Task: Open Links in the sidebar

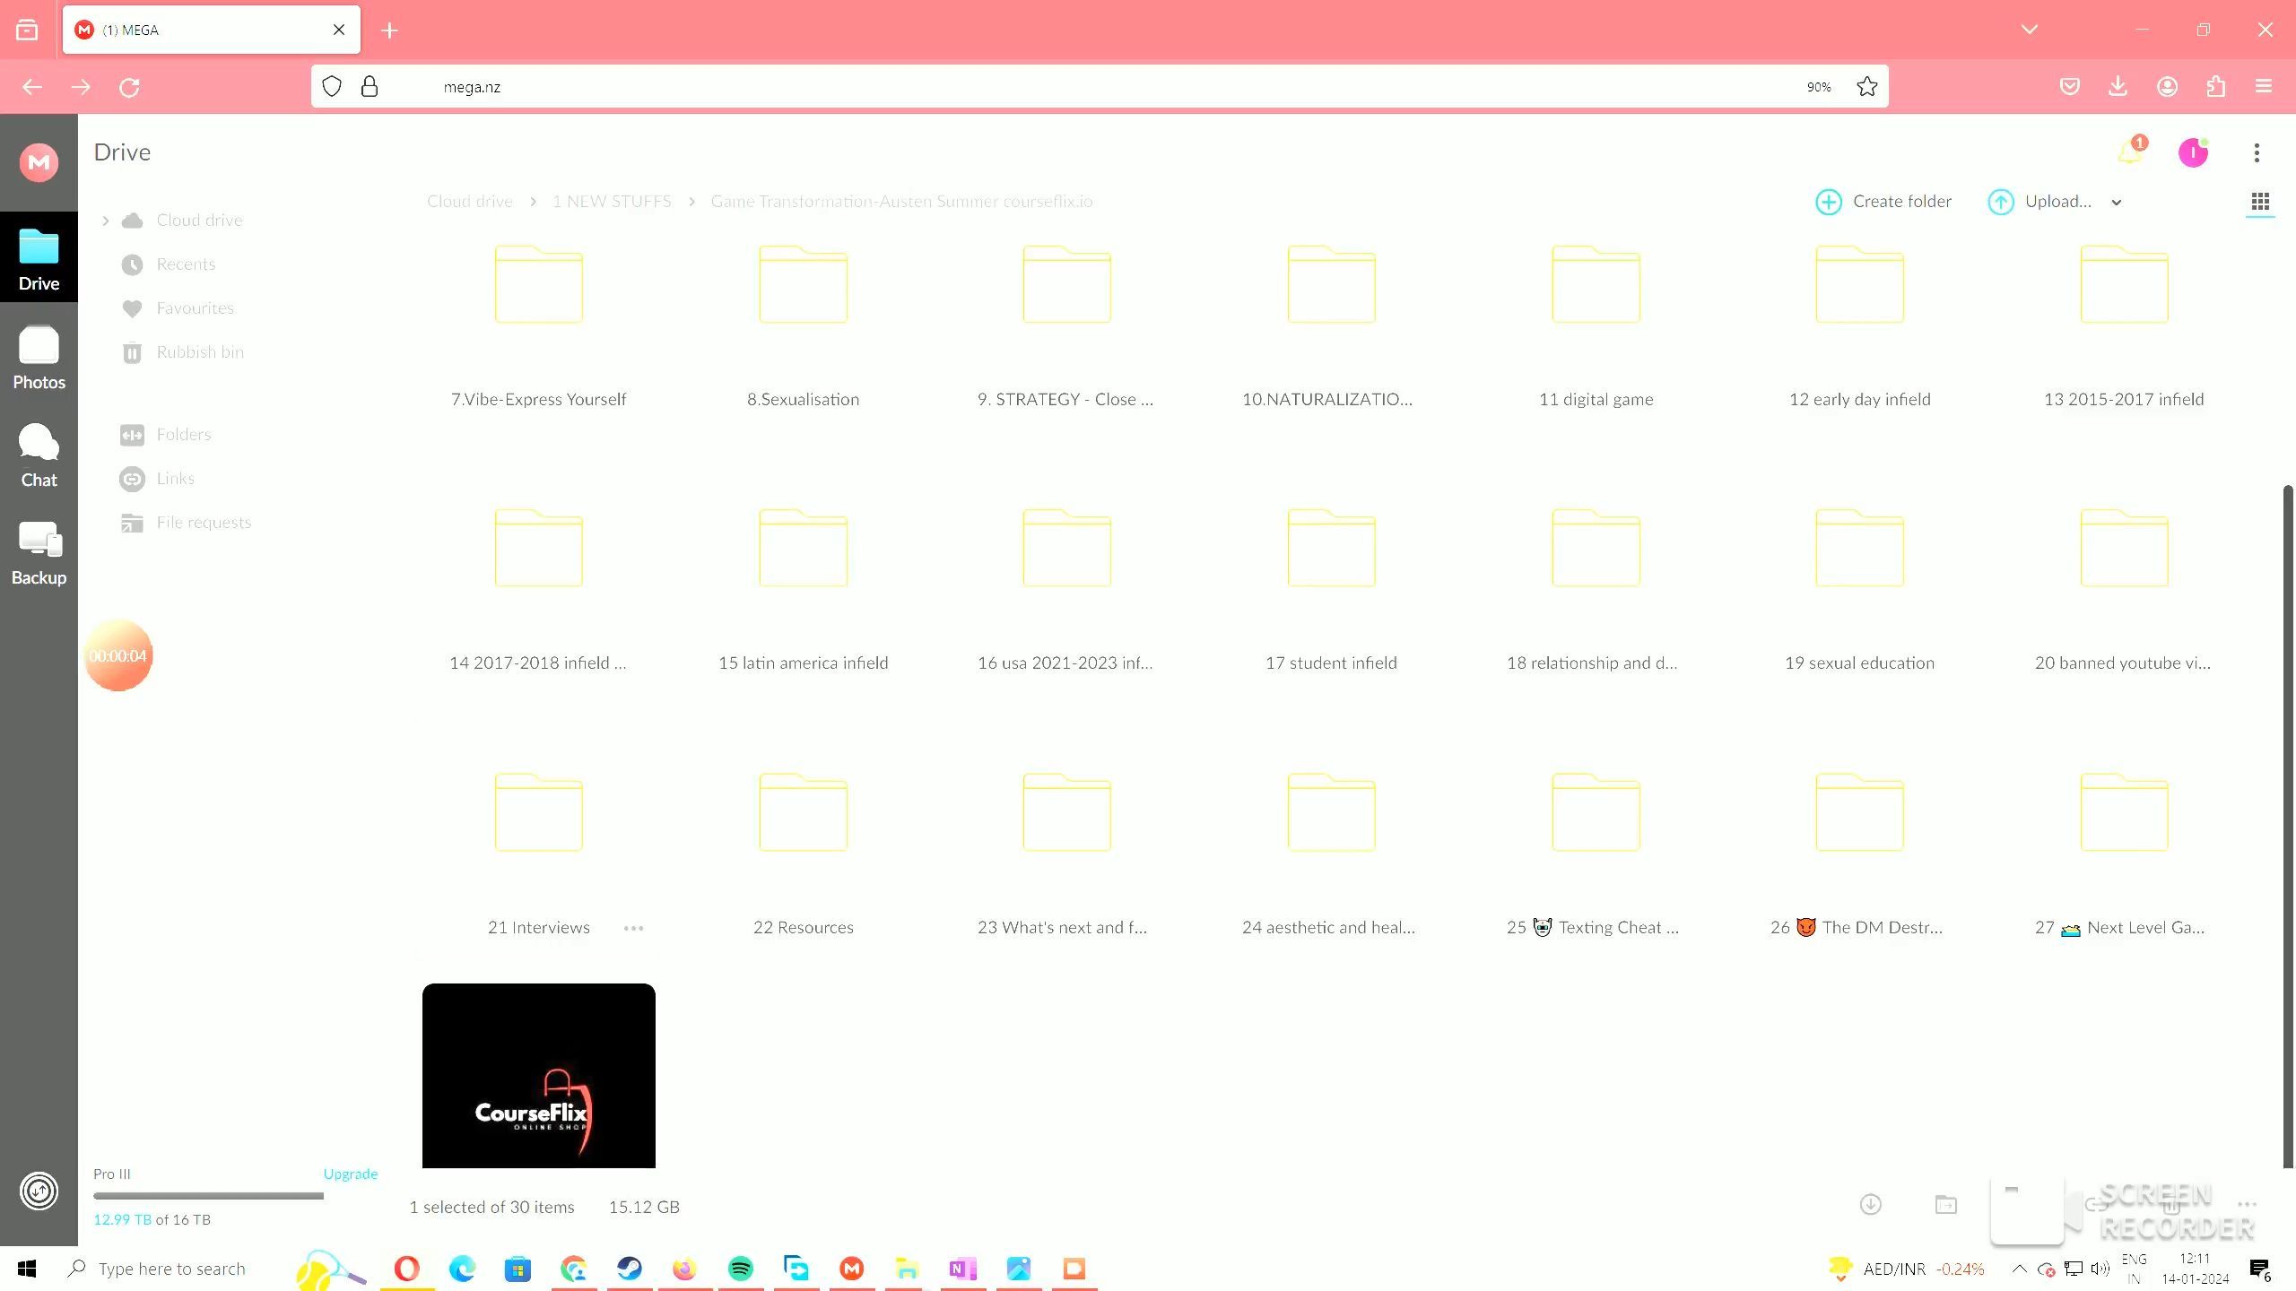Action: [x=175, y=479]
